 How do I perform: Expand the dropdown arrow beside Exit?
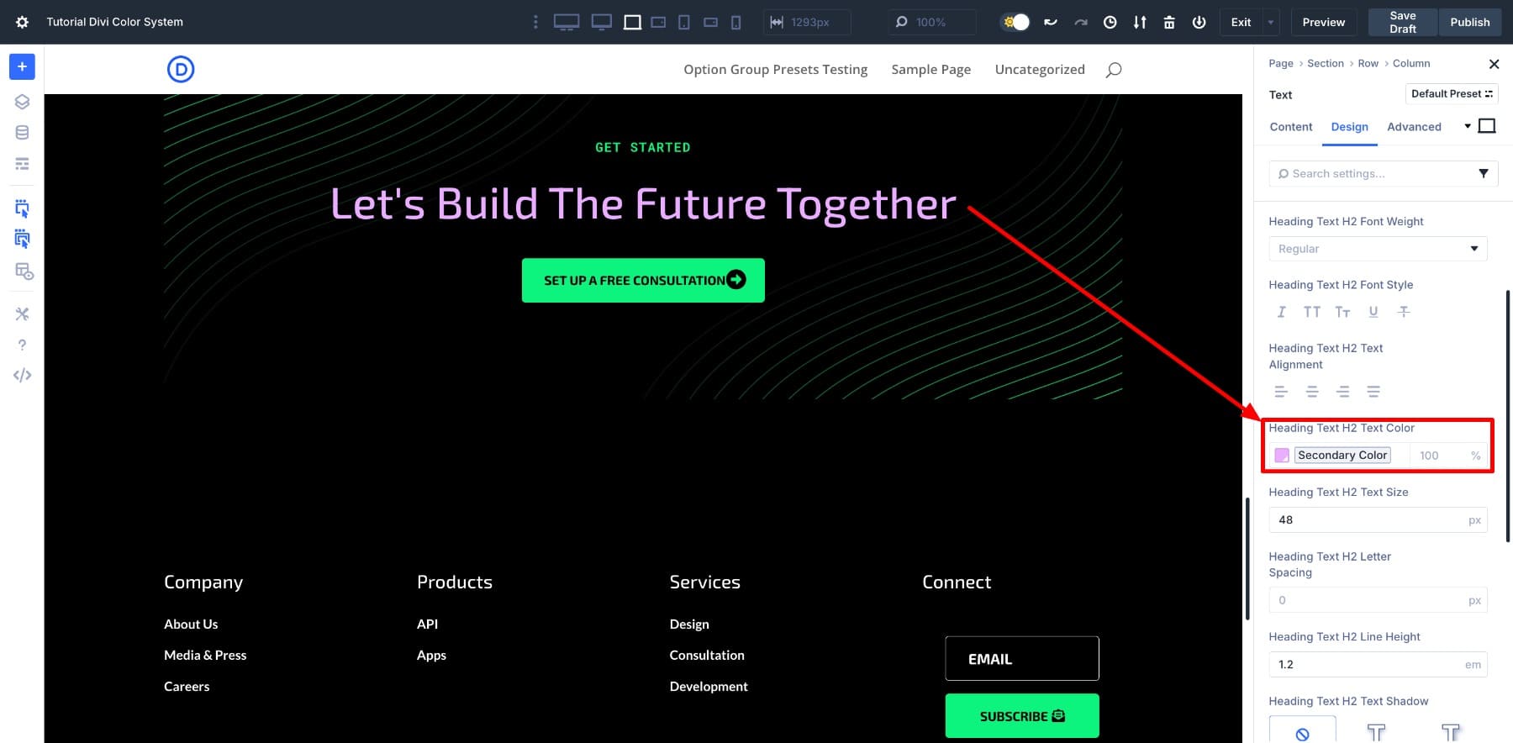pos(1270,23)
